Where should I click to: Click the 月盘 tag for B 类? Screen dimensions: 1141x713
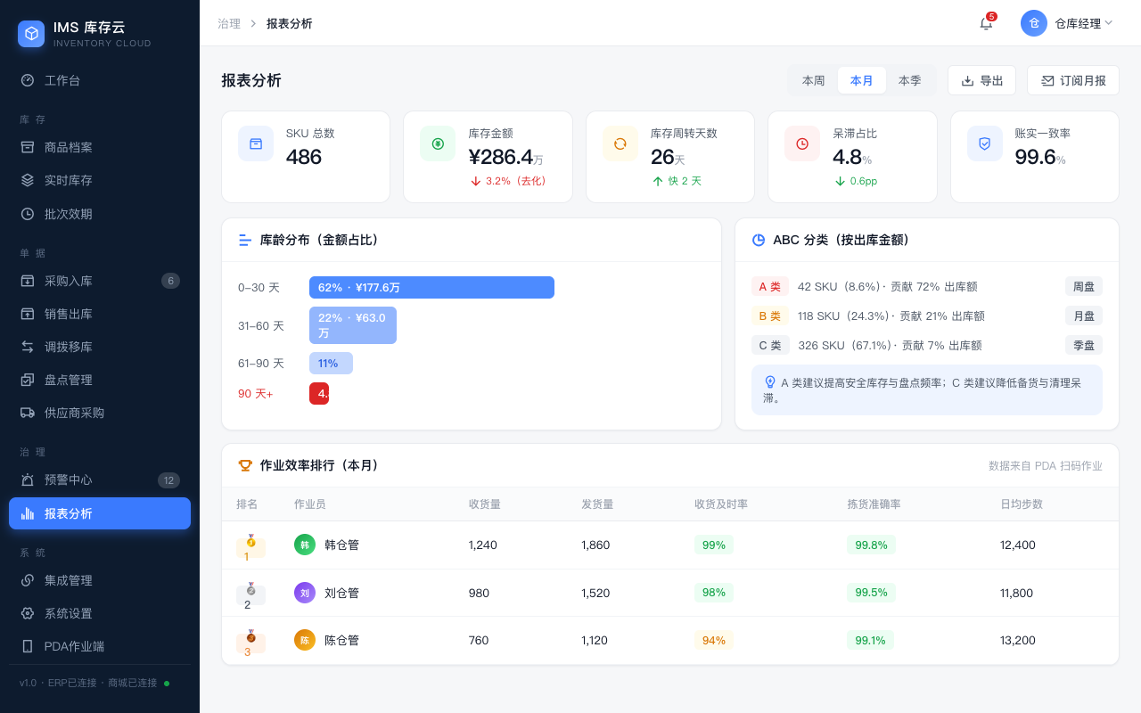click(1084, 316)
